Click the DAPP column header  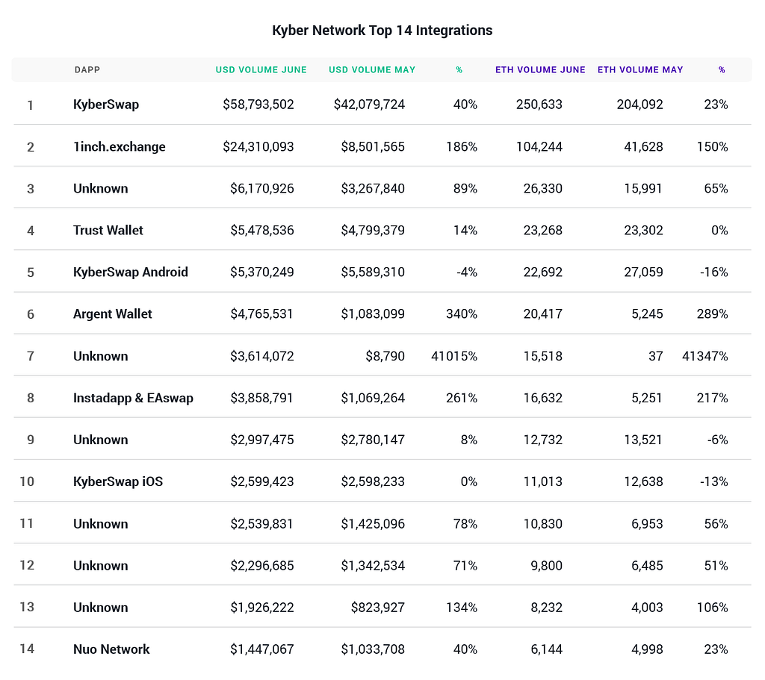87,70
